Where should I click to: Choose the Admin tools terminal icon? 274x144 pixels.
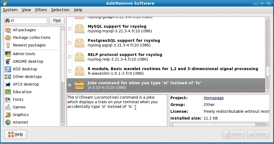[8, 54]
